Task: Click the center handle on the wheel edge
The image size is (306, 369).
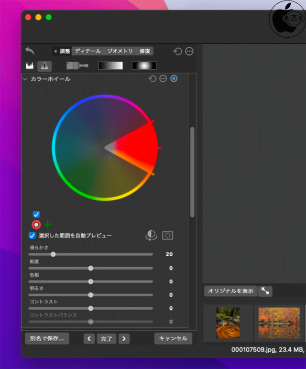Action: [159, 148]
